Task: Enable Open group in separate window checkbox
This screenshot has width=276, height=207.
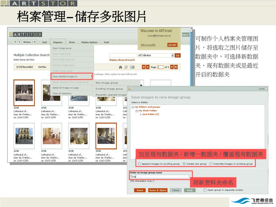Action: (x=205, y=190)
